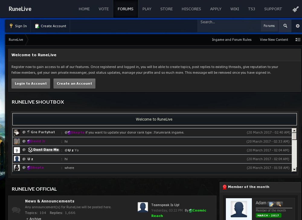Open the Forums search scope selector
The image size is (302, 220).
pyautogui.click(x=269, y=26)
